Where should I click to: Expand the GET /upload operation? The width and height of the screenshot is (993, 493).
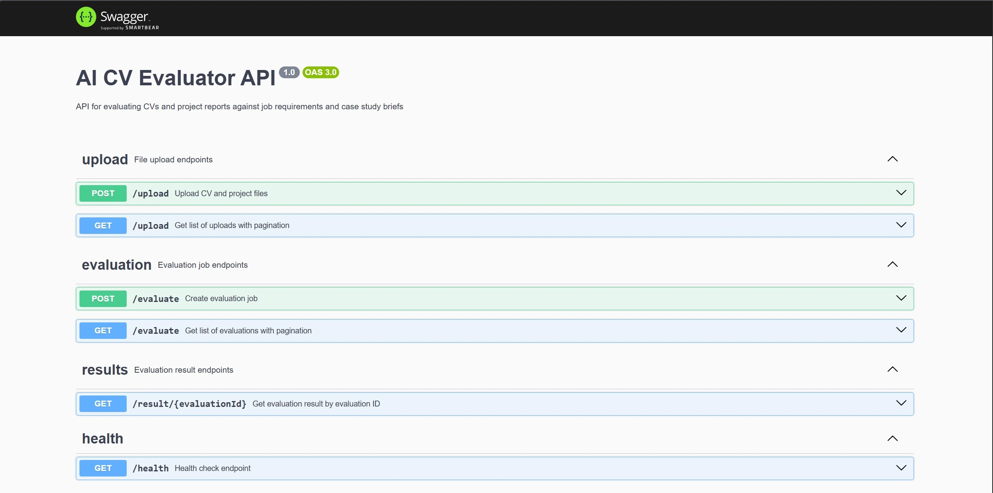pos(901,225)
